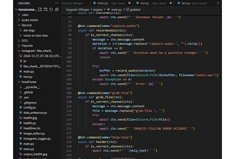Click main.py in breadcrumb path

click(x=116, y=10)
